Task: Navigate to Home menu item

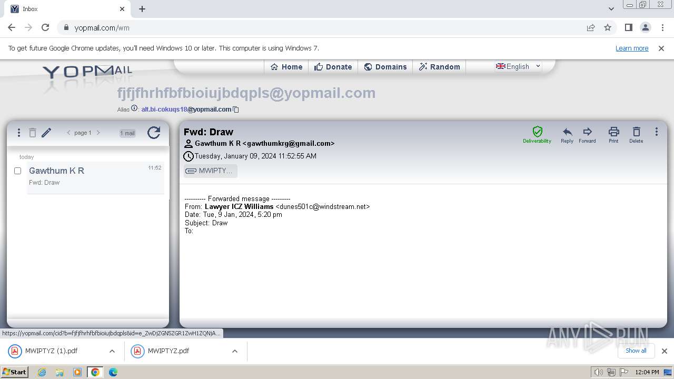Action: tap(286, 67)
